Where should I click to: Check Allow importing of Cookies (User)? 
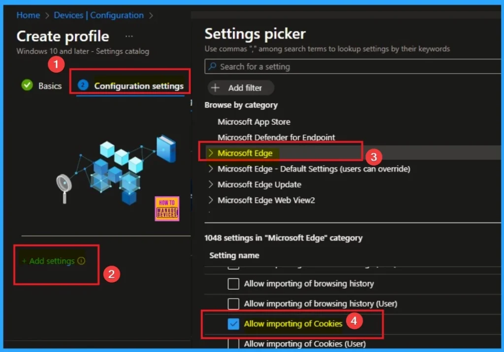click(233, 343)
